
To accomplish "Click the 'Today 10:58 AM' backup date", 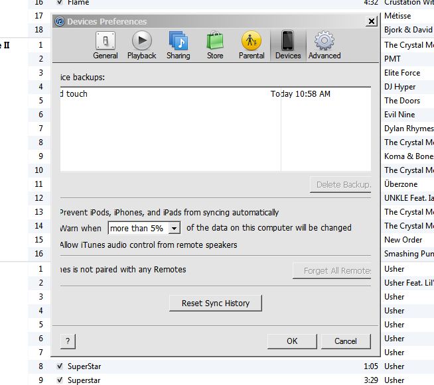I will 301,94.
